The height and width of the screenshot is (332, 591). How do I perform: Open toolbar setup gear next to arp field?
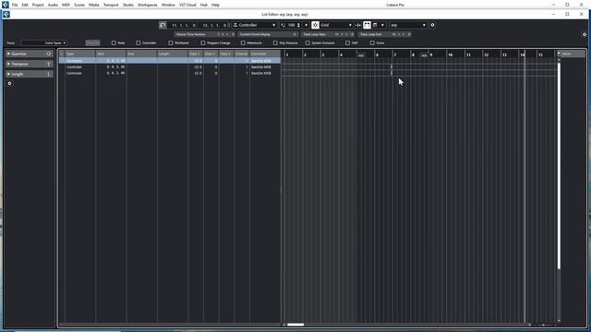432,25
